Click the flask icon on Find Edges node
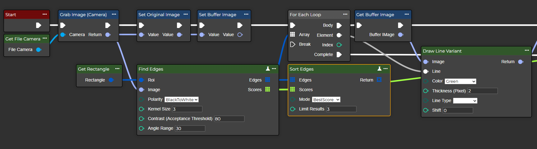 tap(268, 69)
